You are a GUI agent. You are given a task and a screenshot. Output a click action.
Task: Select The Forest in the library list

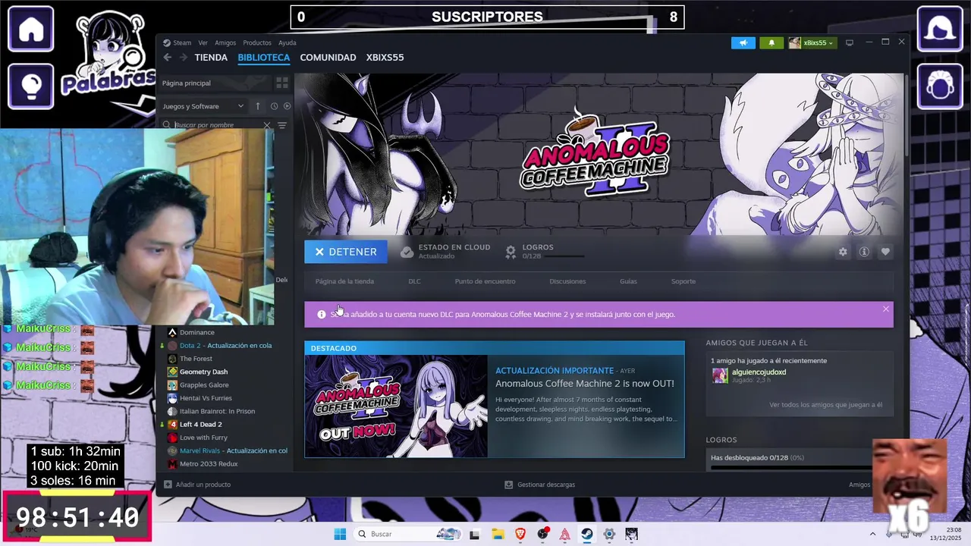coord(196,359)
